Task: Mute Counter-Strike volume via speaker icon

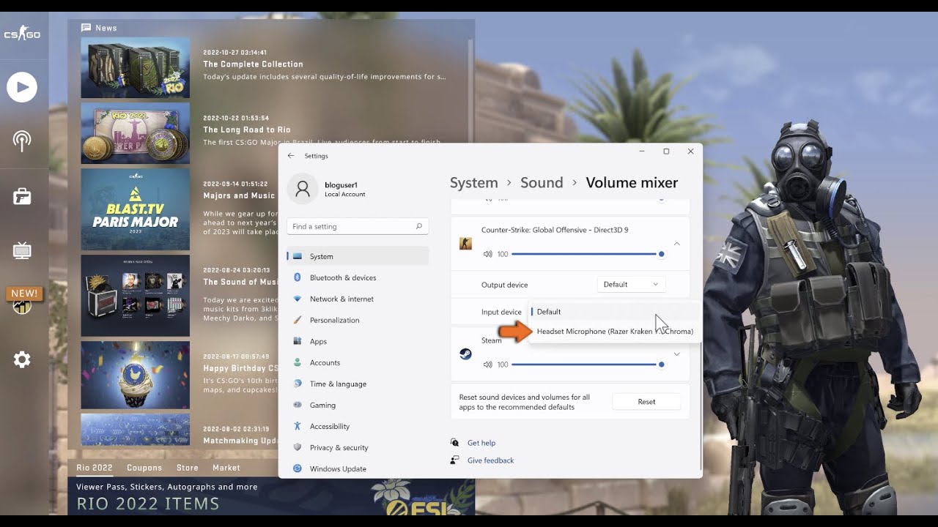Action: (488, 254)
